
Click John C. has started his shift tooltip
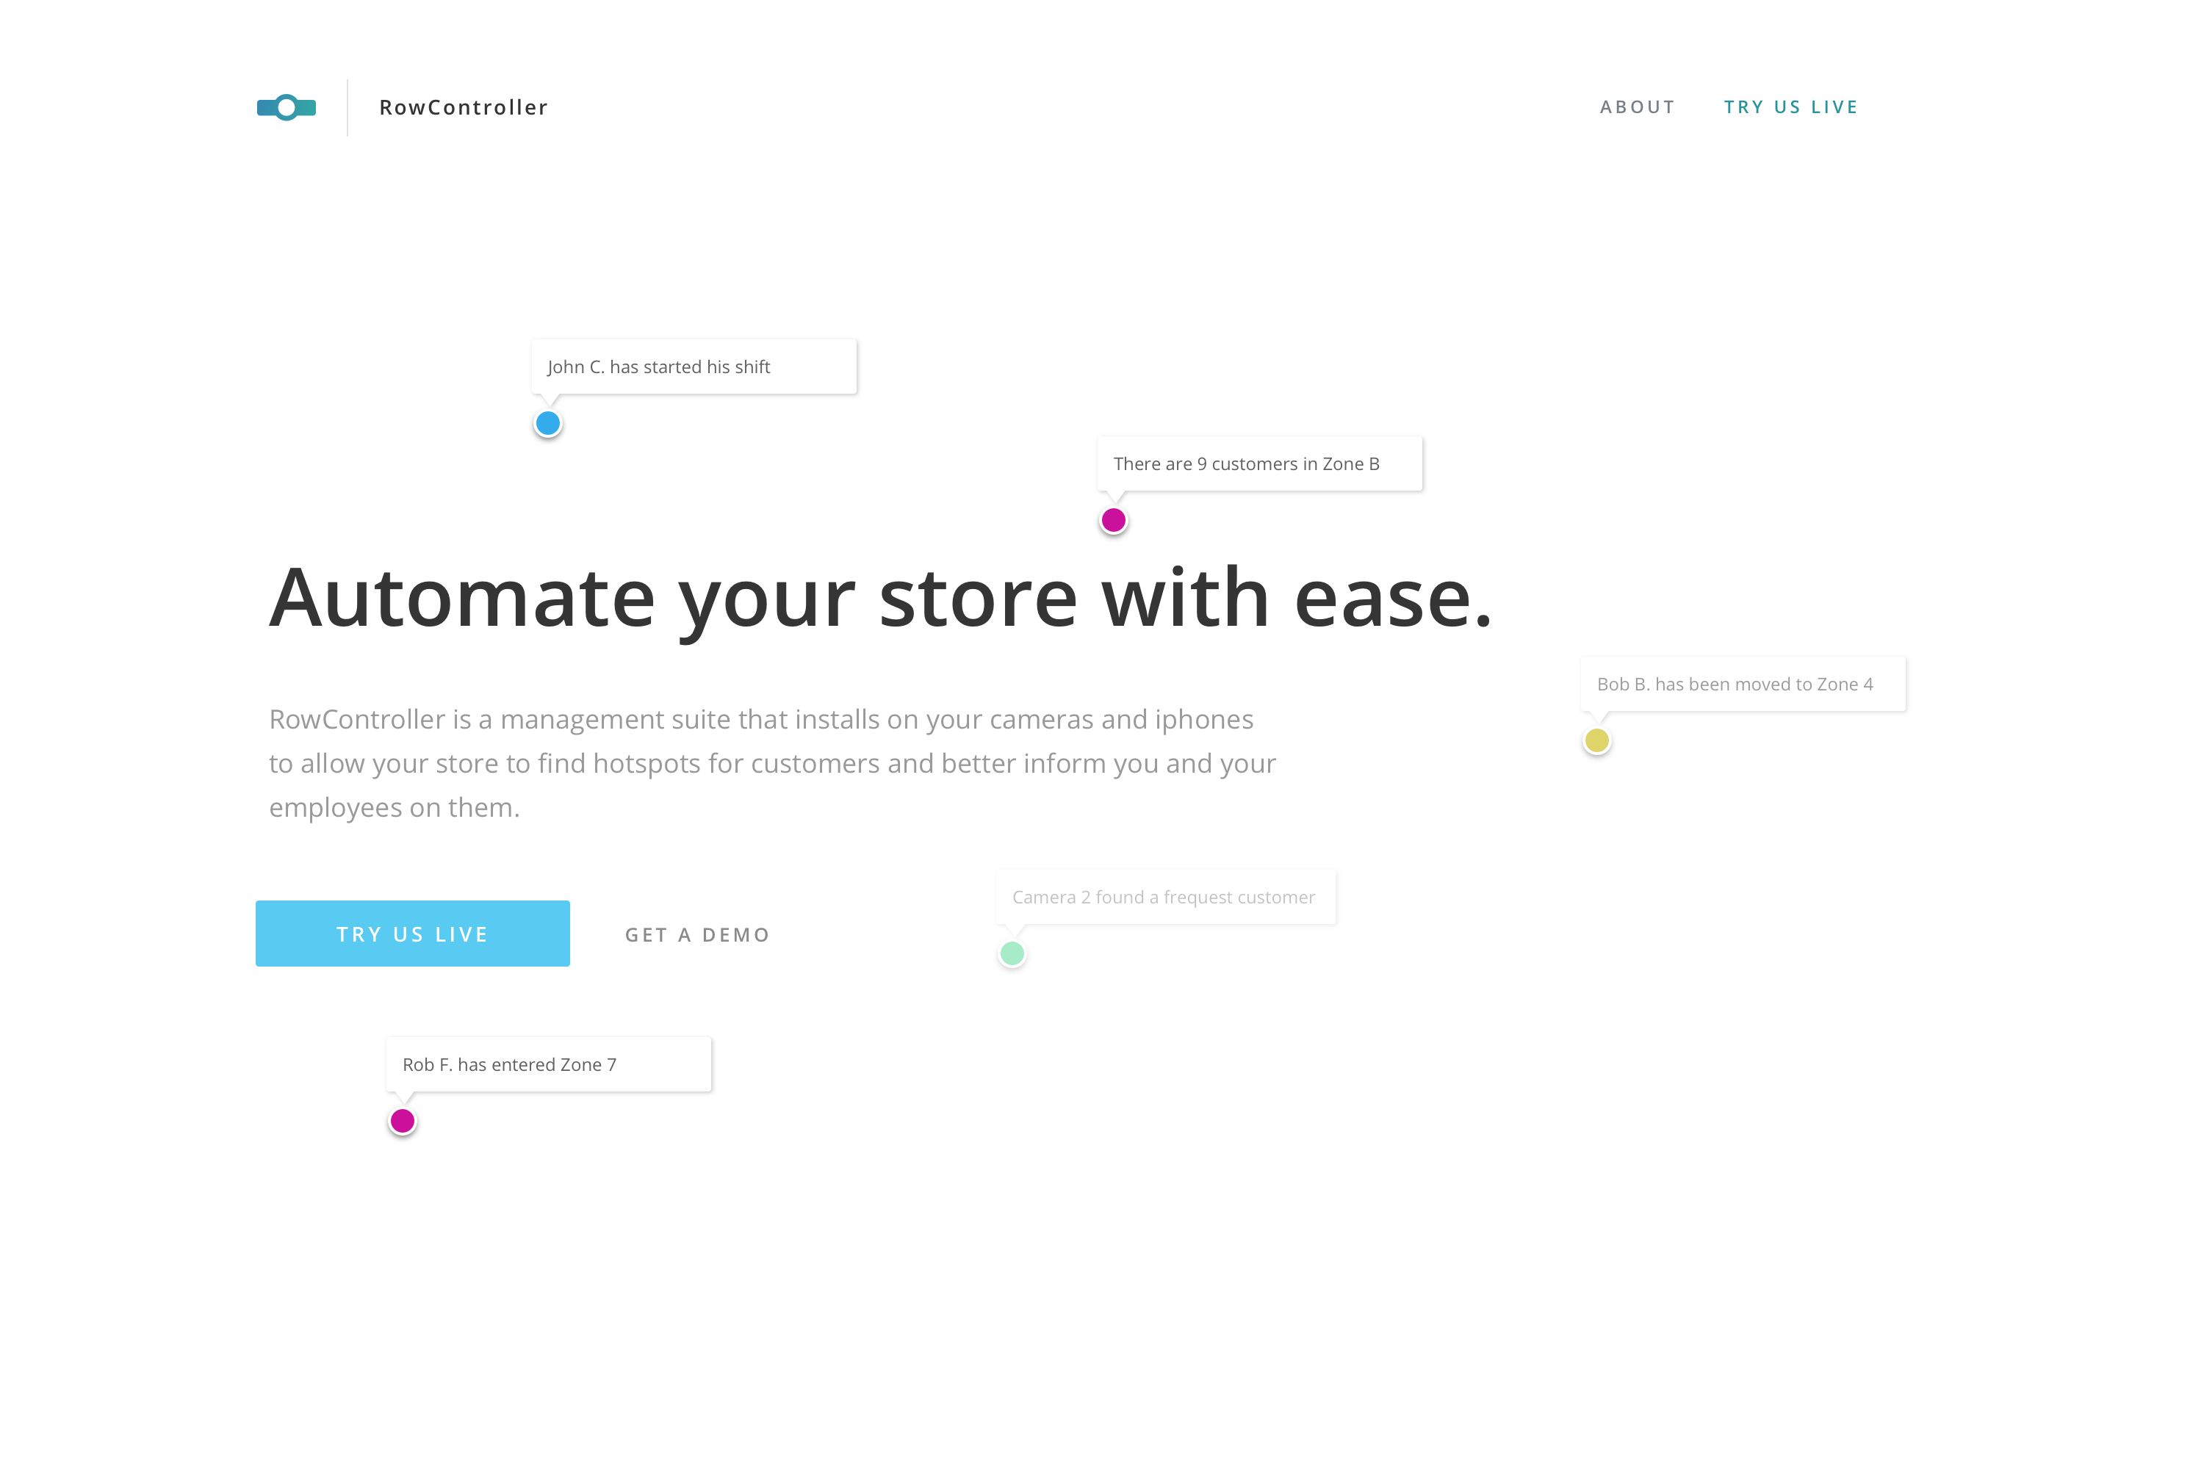point(694,367)
